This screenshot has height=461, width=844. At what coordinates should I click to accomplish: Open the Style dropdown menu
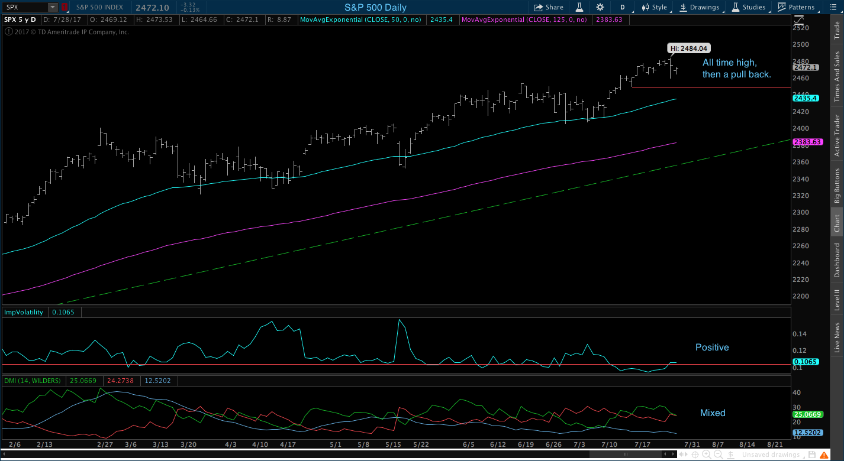(654, 7)
